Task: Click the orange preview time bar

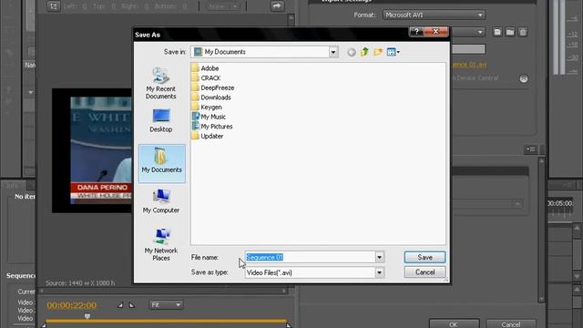Action: click(x=166, y=321)
